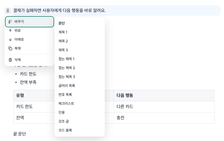Convert block to 제목 2
Screen dimensions: 224x141
click(x=80, y=41)
